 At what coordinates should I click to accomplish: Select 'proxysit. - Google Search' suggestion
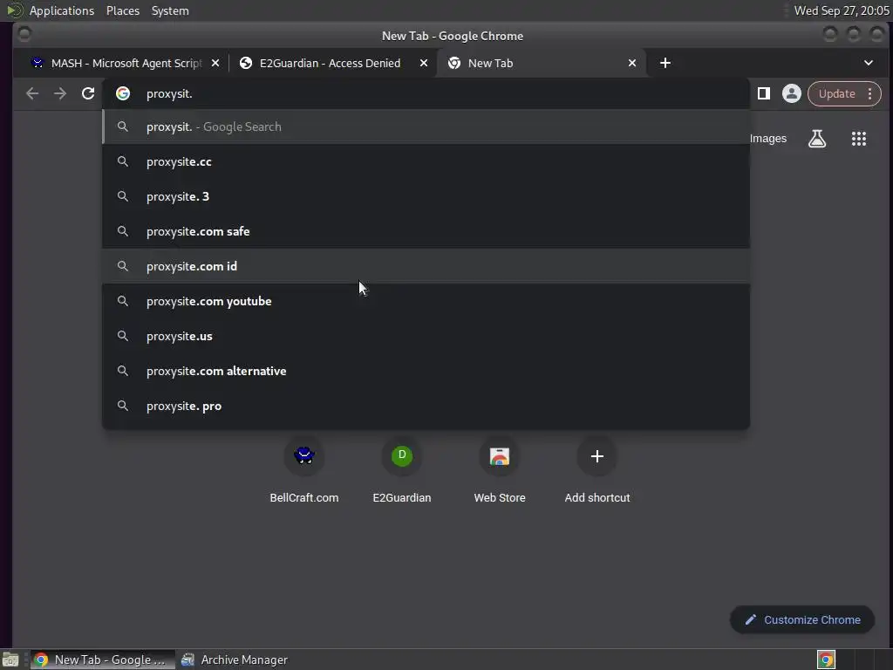pyautogui.click(x=426, y=126)
